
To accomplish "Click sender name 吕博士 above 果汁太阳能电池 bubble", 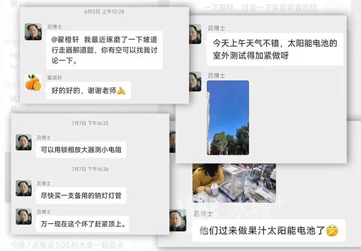I will (203, 214).
